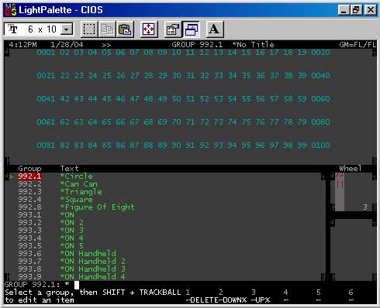Click the Paste clipboard icon
Image resolution: width=380 pixels, height=308 pixels.
point(125,29)
